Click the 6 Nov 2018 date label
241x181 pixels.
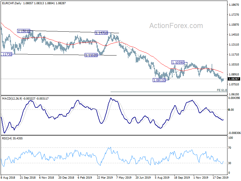pos(47,177)
